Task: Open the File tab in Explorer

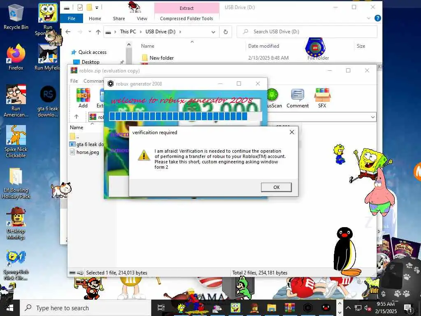Action: (72, 19)
